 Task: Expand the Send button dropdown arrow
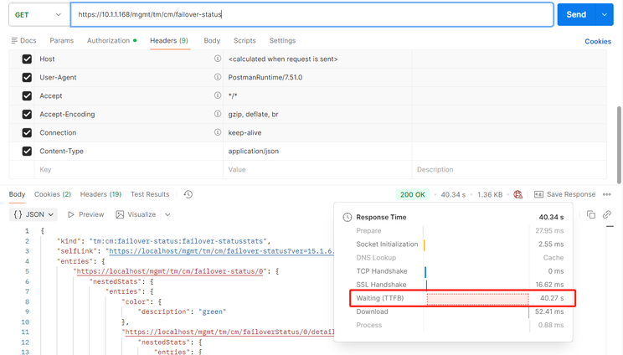point(605,15)
